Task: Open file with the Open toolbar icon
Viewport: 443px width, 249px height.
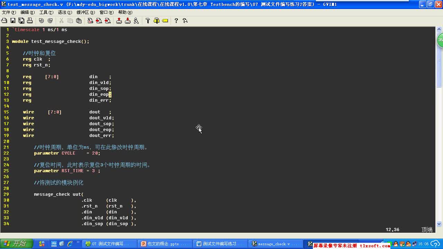Action: pyautogui.click(x=4, y=21)
